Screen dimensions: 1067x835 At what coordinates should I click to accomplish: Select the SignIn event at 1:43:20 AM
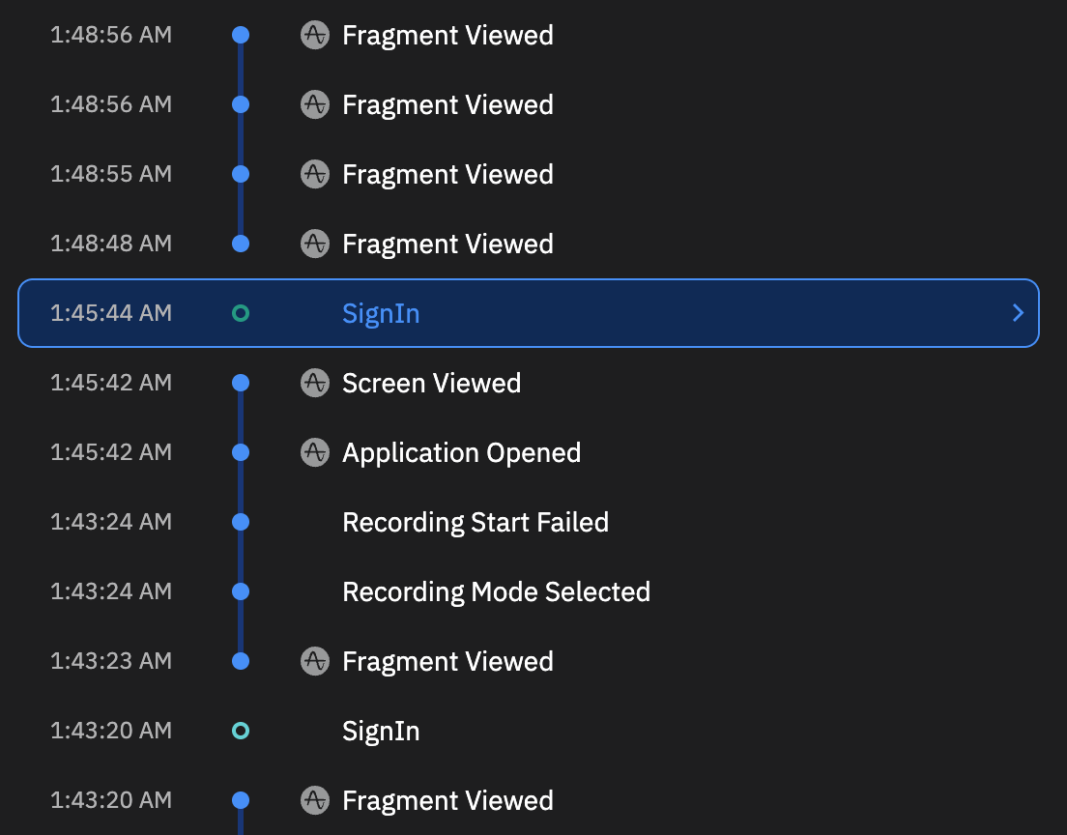[x=381, y=731]
